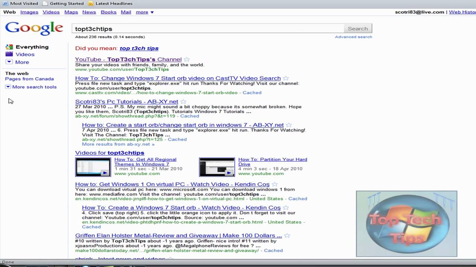Open the Latest Headlines feed bookmark
The image size is (476, 267).
tap(110, 3)
